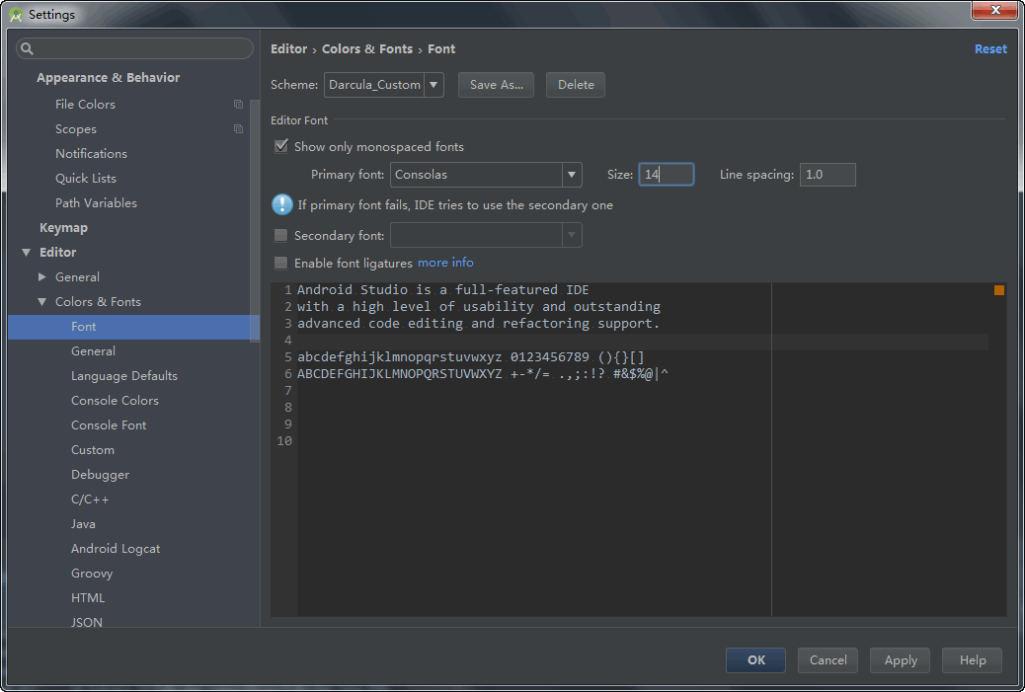Open Notifications settings
Viewport: 1025px width, 692px height.
click(91, 154)
